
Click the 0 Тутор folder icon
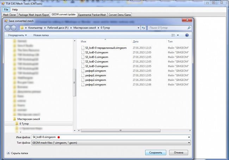click(17, 124)
